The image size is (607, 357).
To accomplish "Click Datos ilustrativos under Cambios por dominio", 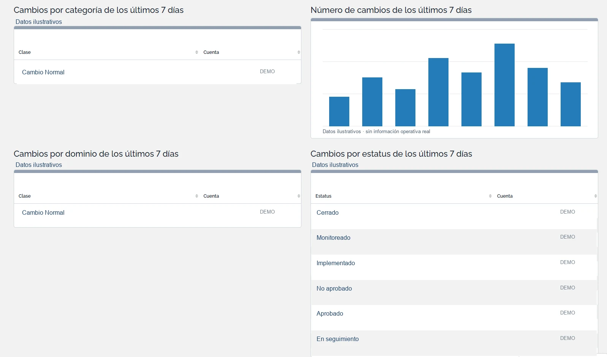I will coord(39,165).
